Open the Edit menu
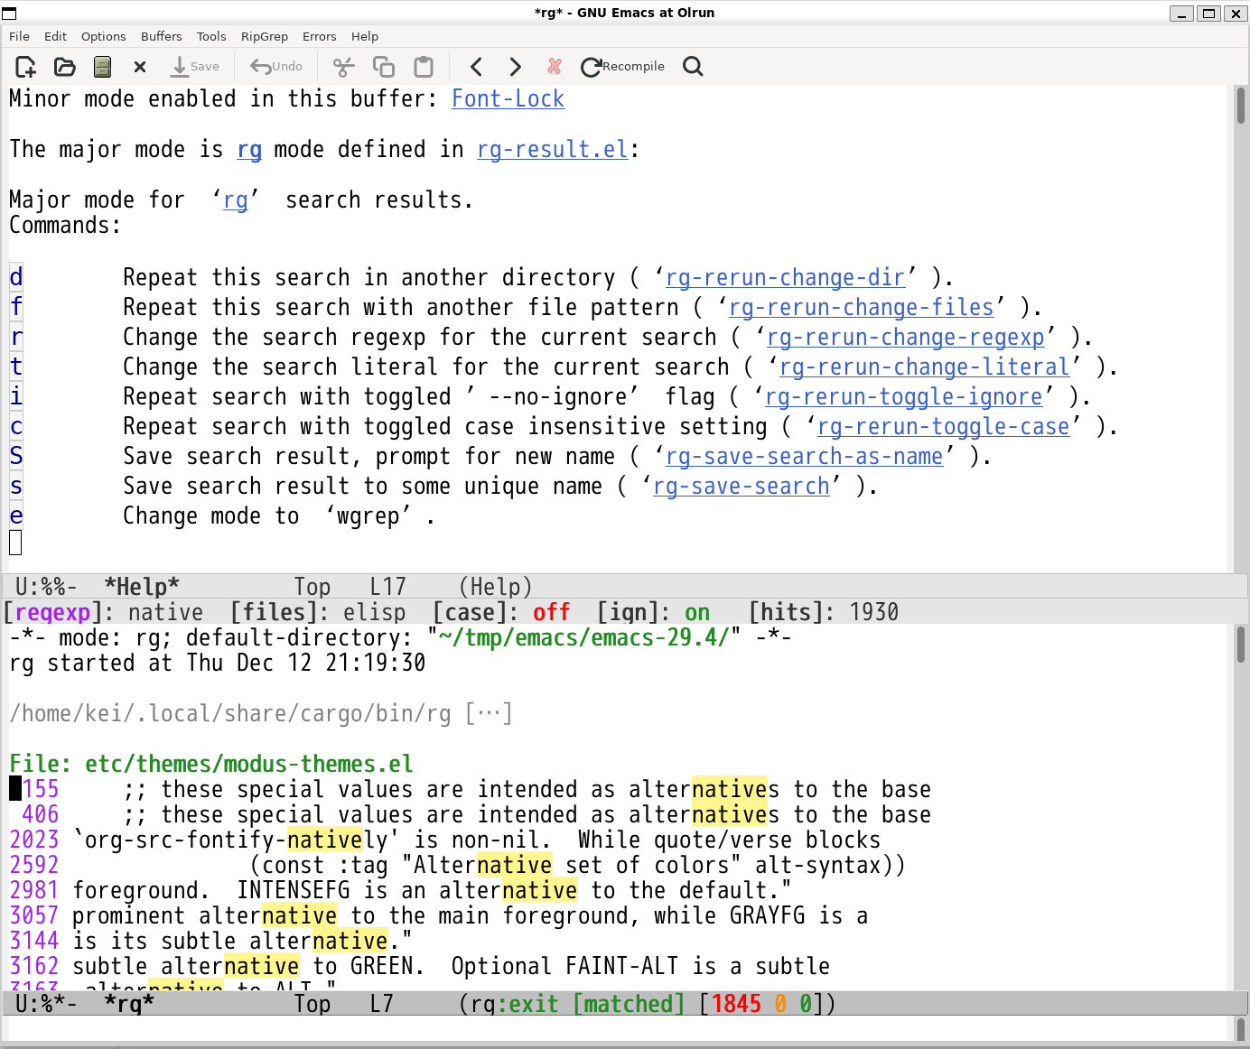 click(x=55, y=36)
